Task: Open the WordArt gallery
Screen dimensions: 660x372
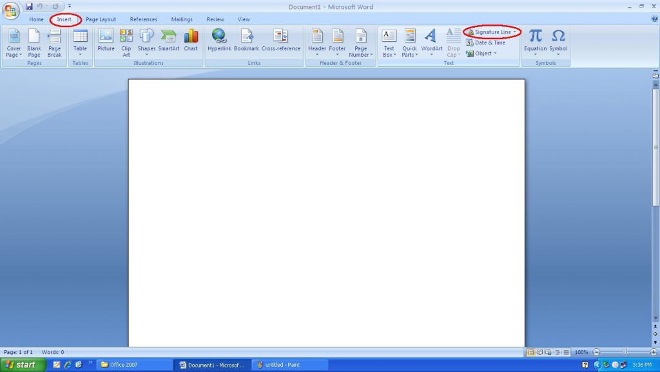Action: (431, 43)
